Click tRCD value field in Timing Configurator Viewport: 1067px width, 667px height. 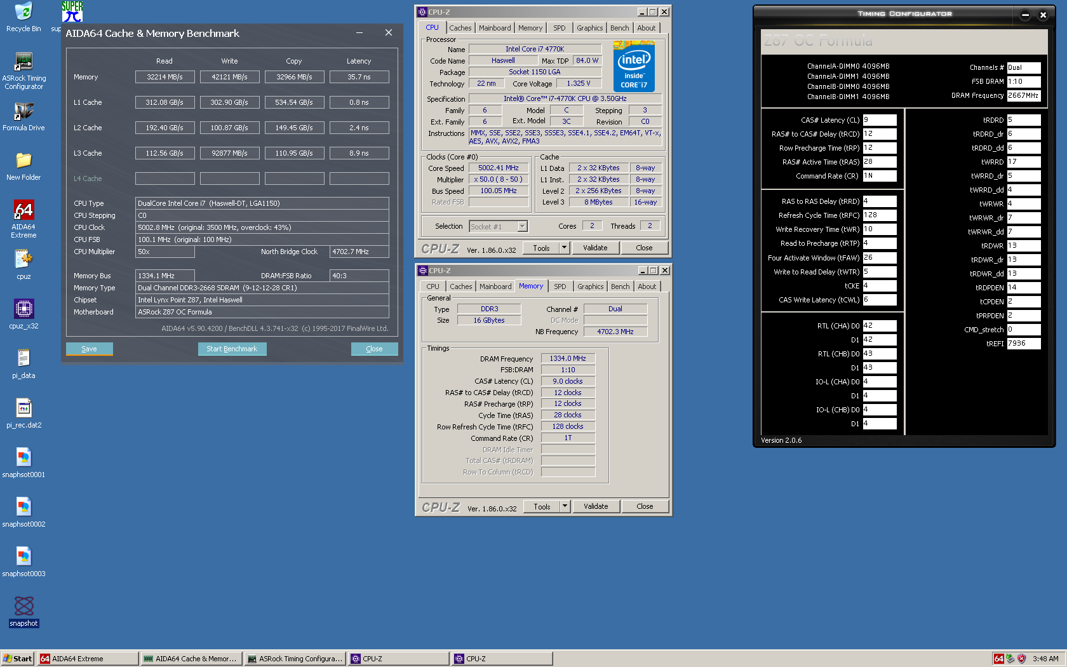pos(880,134)
